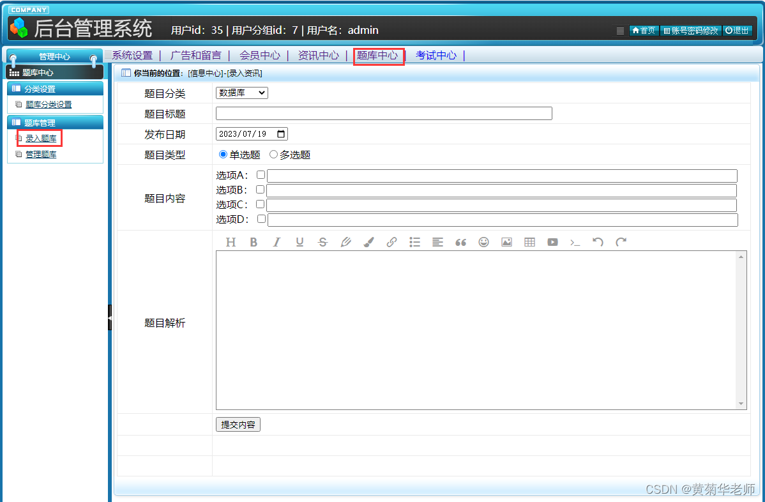Click the undo icon in the editor

pos(598,242)
